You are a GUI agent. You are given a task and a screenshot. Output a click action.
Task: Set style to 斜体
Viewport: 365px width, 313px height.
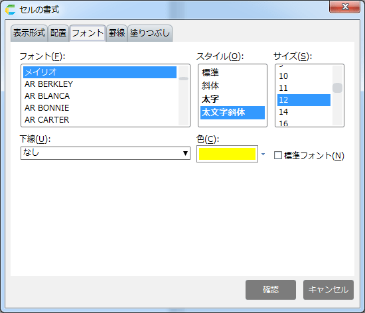coord(232,86)
